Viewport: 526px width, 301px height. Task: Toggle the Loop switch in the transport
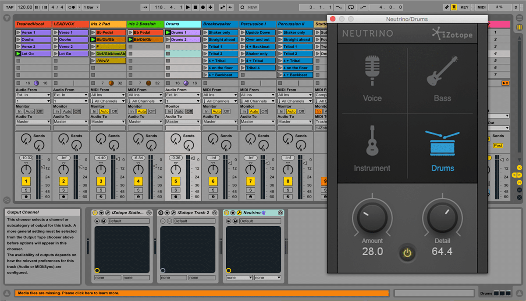(x=351, y=7)
